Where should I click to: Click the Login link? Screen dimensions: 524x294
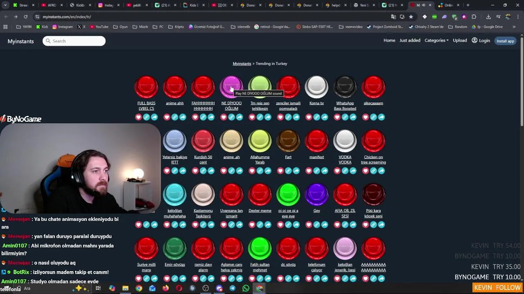coord(481,40)
